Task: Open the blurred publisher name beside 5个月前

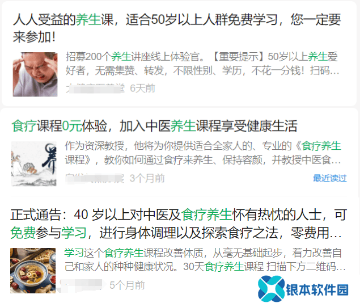Action: (81, 285)
